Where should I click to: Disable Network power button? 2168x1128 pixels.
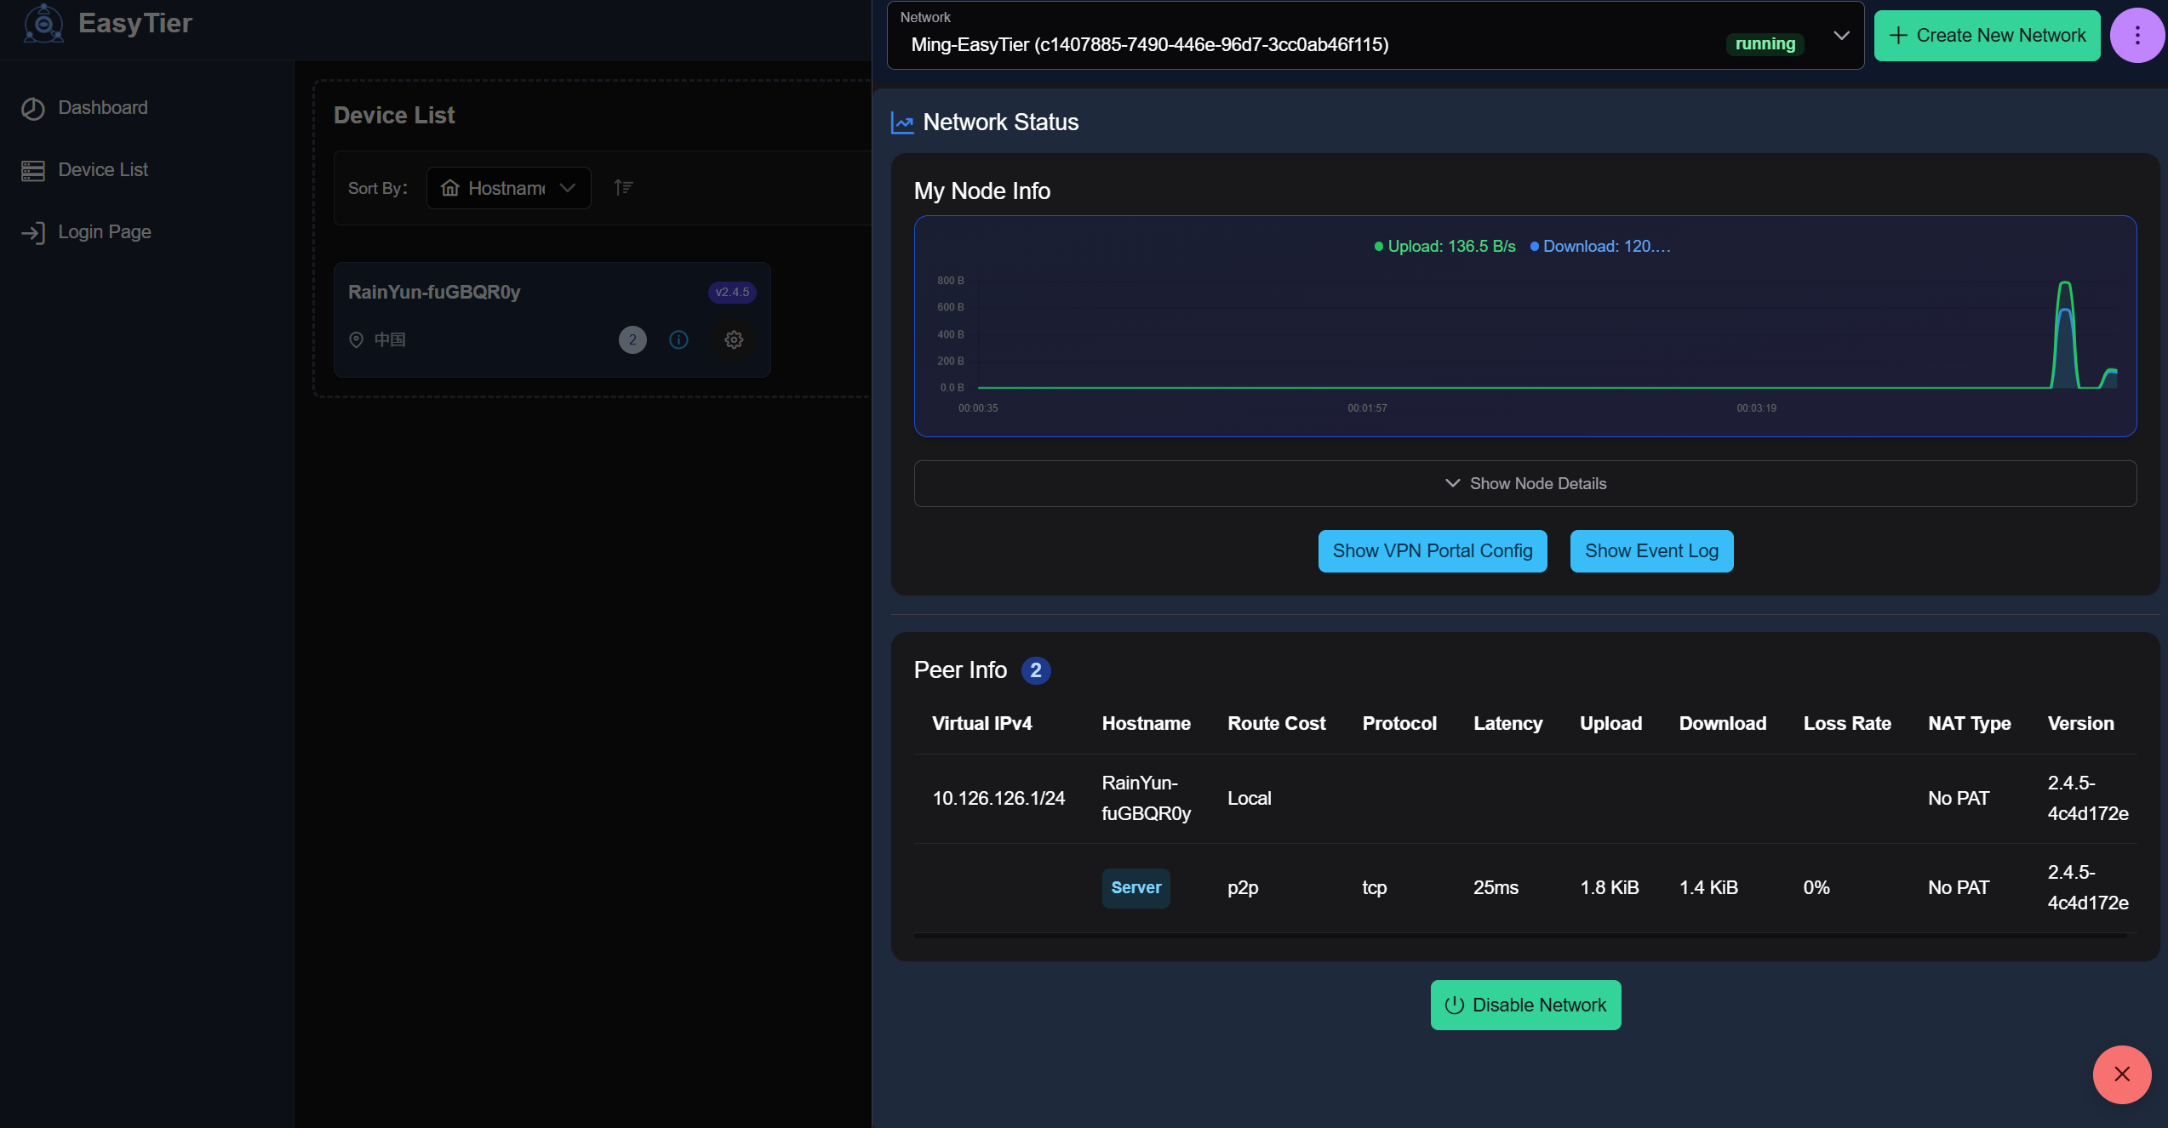1525,1006
